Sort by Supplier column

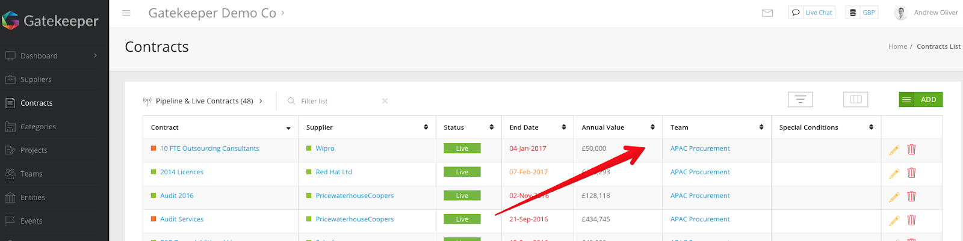coord(367,127)
